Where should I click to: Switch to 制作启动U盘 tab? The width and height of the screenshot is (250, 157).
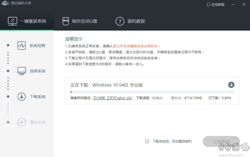80,21
